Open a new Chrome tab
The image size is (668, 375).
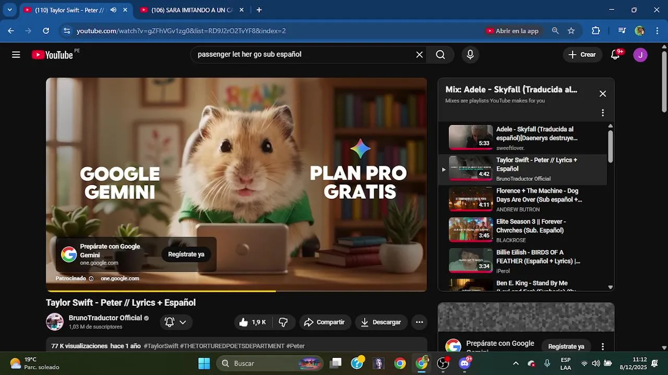tap(259, 10)
